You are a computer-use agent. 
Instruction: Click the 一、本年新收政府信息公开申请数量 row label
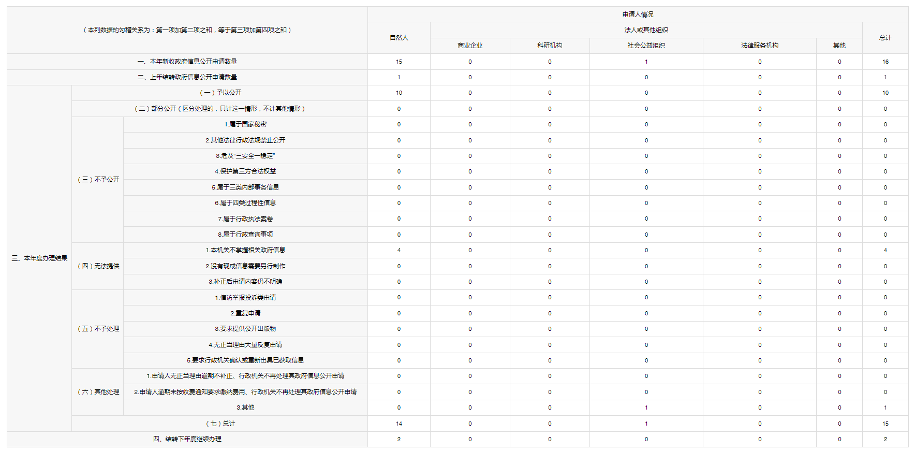[x=187, y=62]
